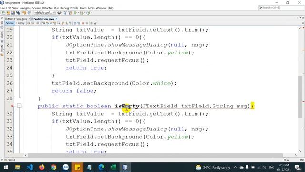Click the Redo toolbar icon
The height and width of the screenshot is (172, 305).
29,13
